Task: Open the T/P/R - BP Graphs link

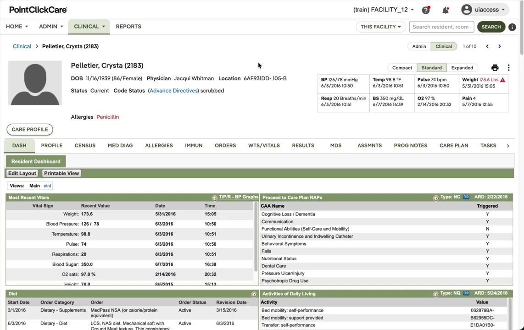Action: coord(239,197)
